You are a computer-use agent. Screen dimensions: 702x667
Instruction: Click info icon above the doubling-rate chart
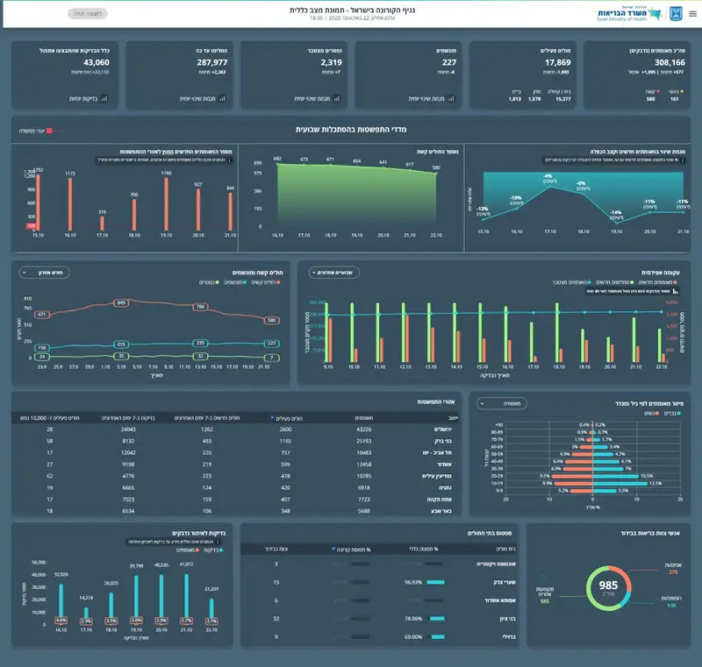point(682,160)
